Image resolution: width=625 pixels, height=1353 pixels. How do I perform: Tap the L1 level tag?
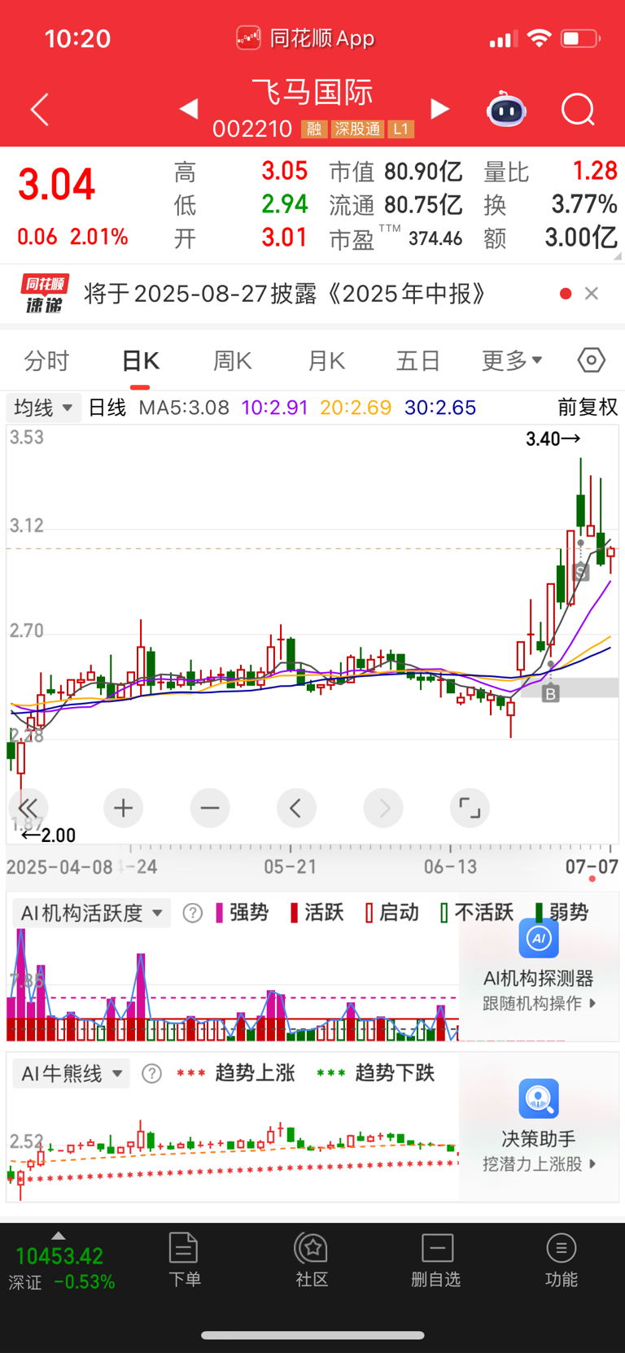pos(400,129)
